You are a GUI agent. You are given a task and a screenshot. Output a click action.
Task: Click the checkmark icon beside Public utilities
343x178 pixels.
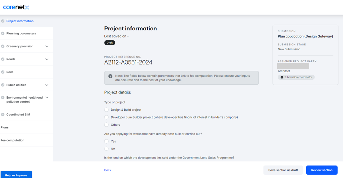click(3, 85)
